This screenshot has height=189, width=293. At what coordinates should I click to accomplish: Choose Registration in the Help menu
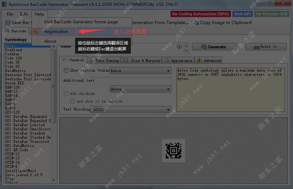(x=56, y=32)
